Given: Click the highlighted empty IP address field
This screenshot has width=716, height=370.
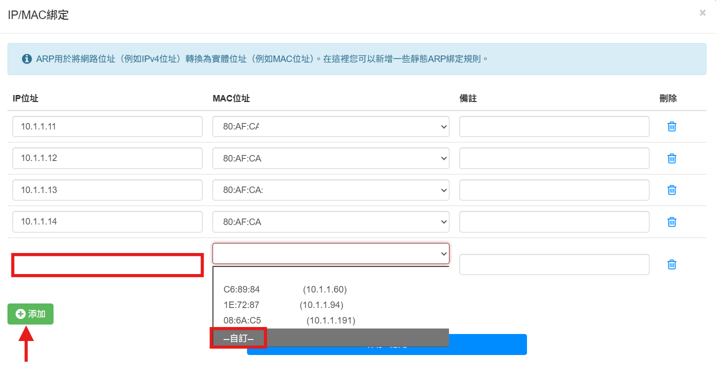Looking at the screenshot, I should 106,264.
